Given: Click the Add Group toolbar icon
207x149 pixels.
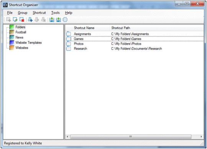Looking at the screenshot, I should click(8, 20).
